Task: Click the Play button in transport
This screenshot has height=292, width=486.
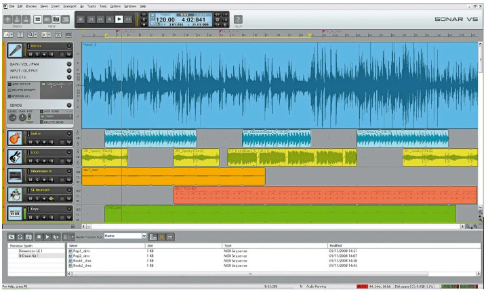Action: click(119, 19)
